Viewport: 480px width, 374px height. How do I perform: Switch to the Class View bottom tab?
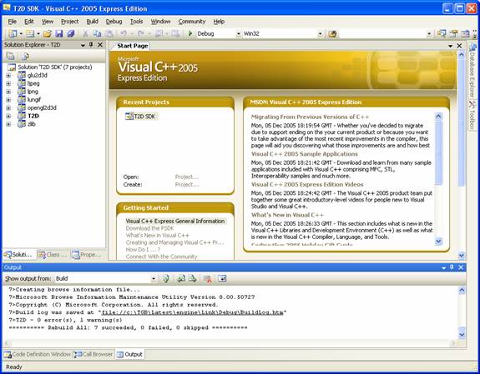pyautogui.click(x=52, y=255)
